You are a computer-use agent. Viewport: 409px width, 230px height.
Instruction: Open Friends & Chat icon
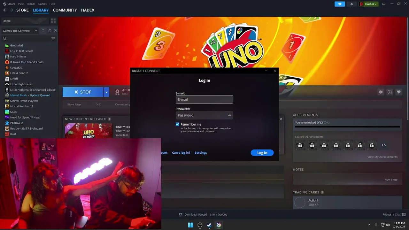pos(404,214)
